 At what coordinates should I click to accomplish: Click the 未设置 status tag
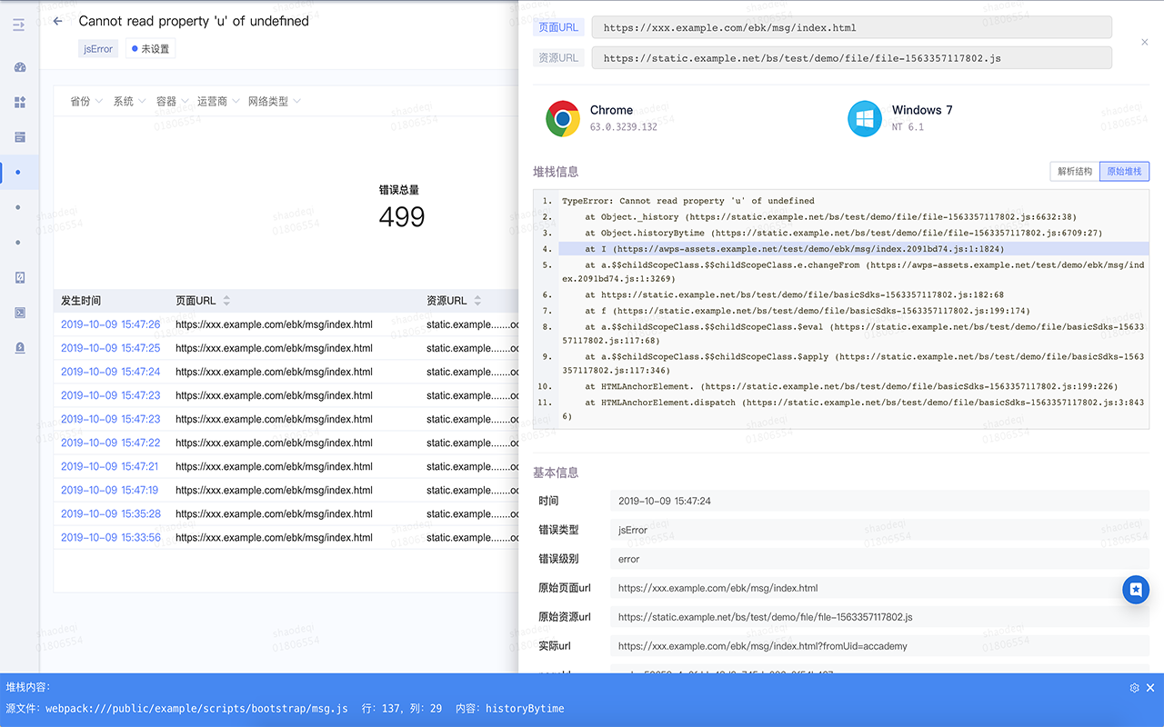click(x=150, y=49)
